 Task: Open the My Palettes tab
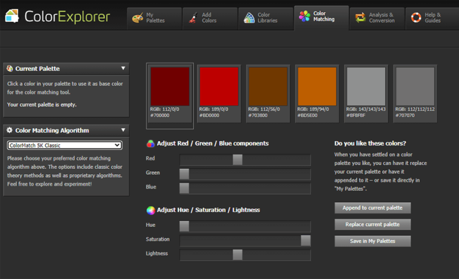click(154, 19)
